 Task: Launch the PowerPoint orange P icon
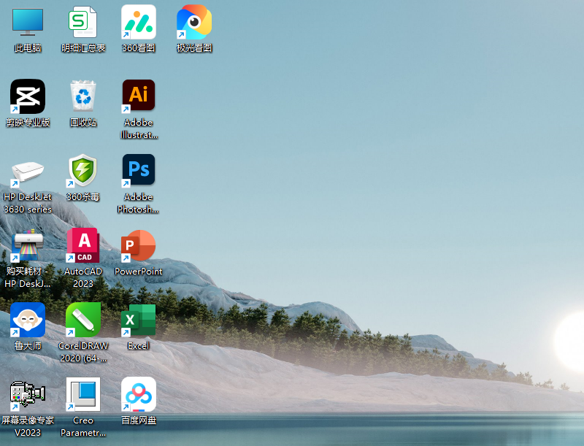coord(139,245)
